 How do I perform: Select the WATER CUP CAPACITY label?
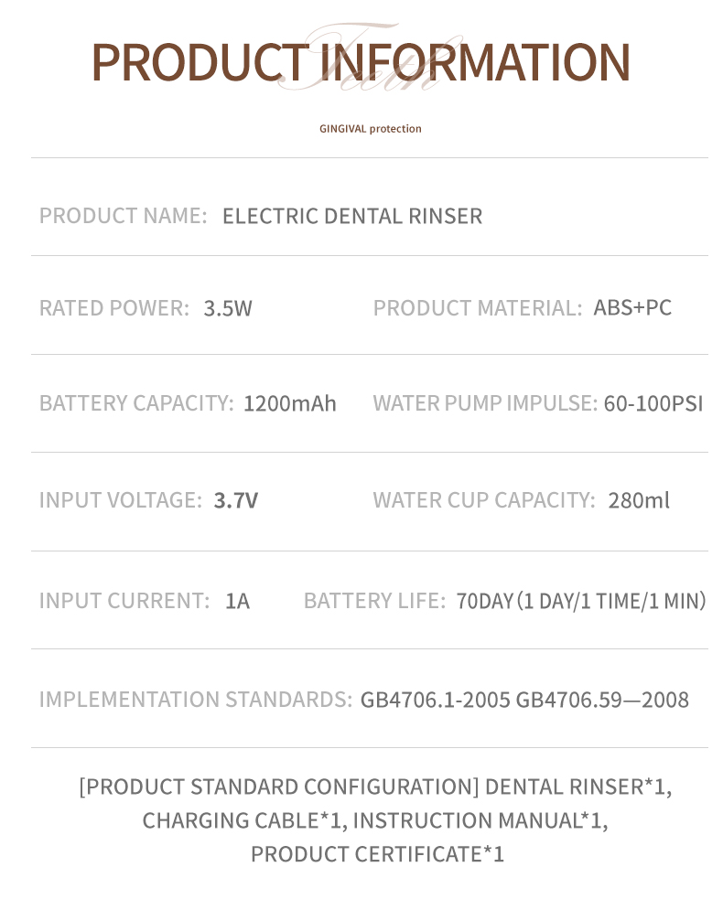[x=483, y=500]
